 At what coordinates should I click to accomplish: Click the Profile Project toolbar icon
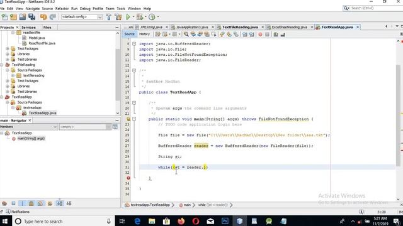152,17
